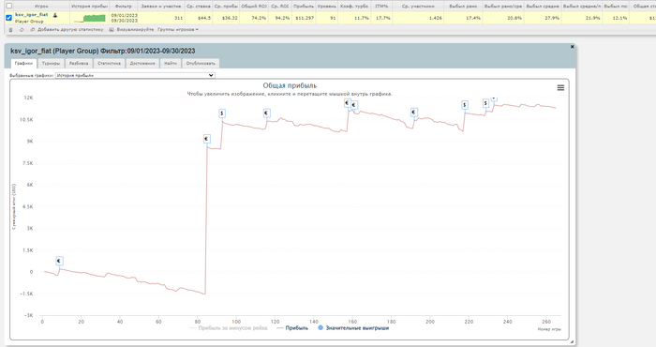Screen dimensions: 656x347
Task: Open the 'История прибыли' chart dropdown
Action: (x=135, y=75)
